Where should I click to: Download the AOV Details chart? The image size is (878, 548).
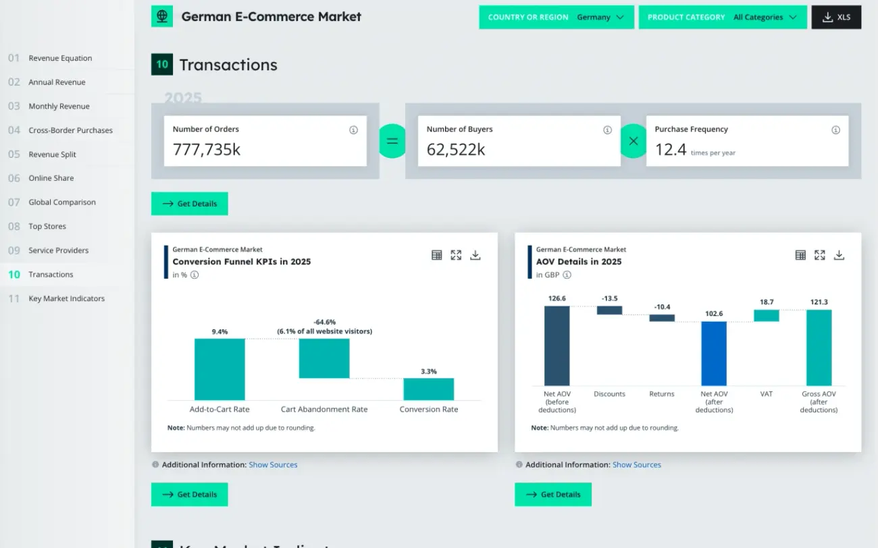coord(840,255)
